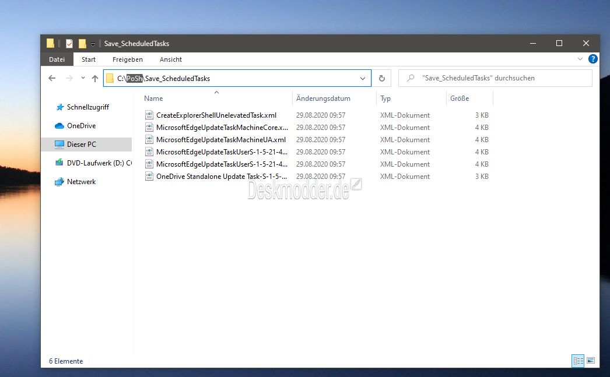Minimize the Save_ScheduledTasks window
Viewport: 610px width, 377px height.
pyautogui.click(x=533, y=43)
